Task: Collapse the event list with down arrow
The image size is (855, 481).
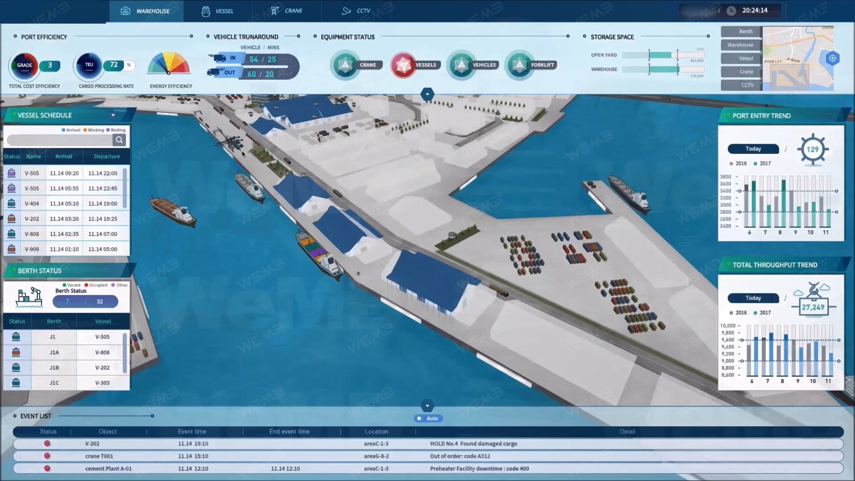Action: tap(427, 406)
